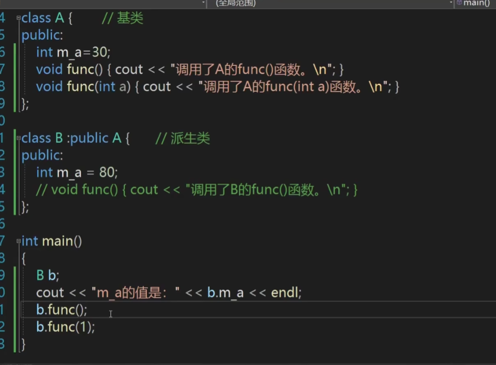Click the b.func(1); call line
The width and height of the screenshot is (496, 365).
click(65, 327)
